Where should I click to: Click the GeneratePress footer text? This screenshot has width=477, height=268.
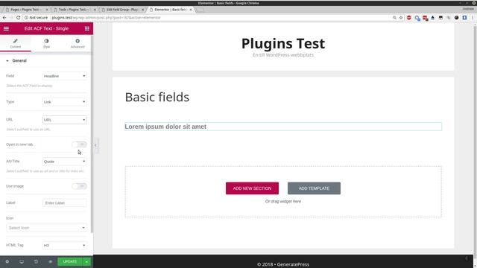(283, 264)
